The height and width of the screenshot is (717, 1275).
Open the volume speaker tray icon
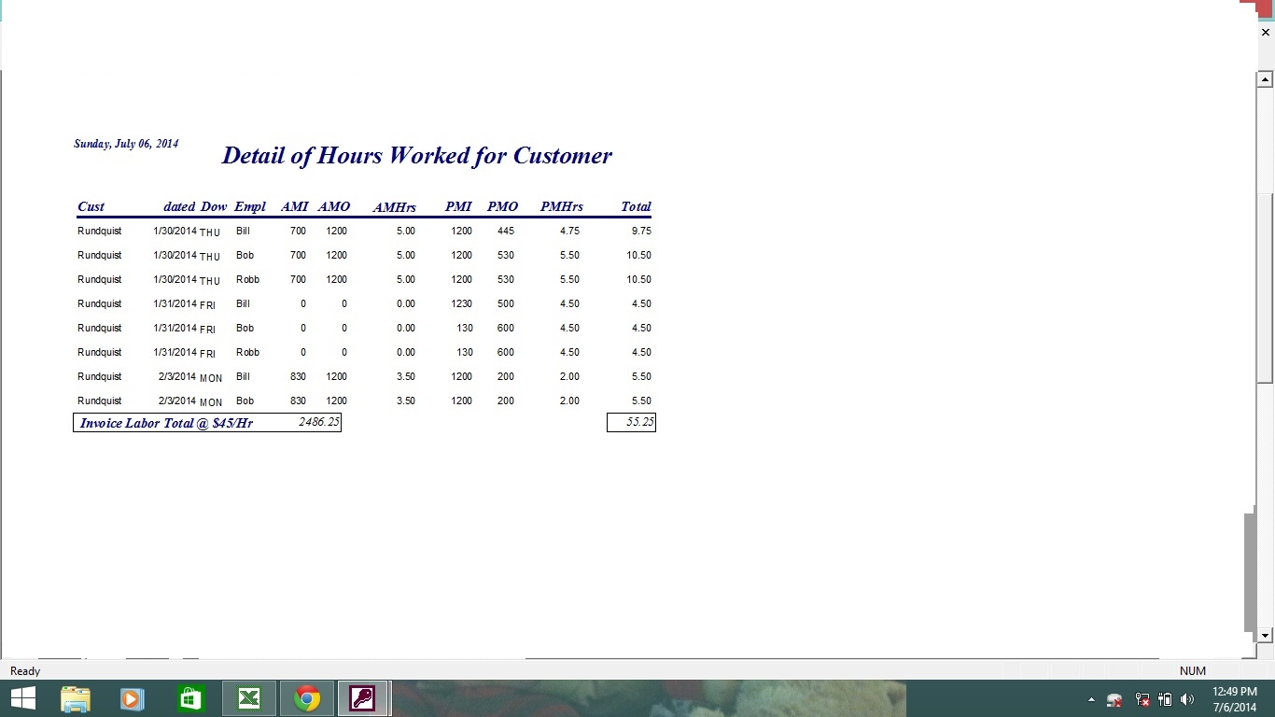1187,699
